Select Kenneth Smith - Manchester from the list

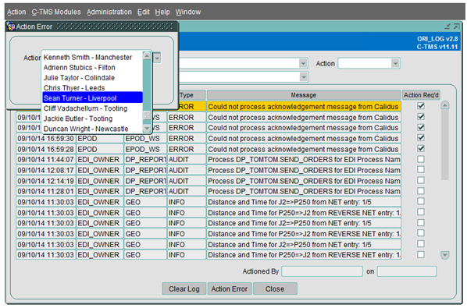92,58
